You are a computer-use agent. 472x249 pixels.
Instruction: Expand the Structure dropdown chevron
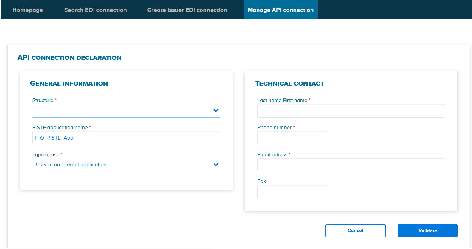pos(216,111)
